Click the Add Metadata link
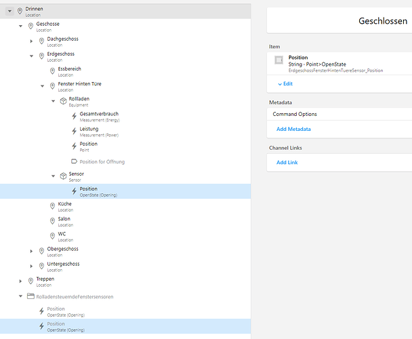The width and height of the screenshot is (412, 339). coord(293,129)
